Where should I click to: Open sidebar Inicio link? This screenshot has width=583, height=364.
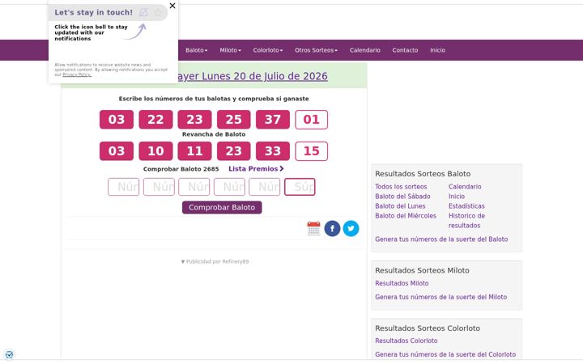(x=457, y=197)
